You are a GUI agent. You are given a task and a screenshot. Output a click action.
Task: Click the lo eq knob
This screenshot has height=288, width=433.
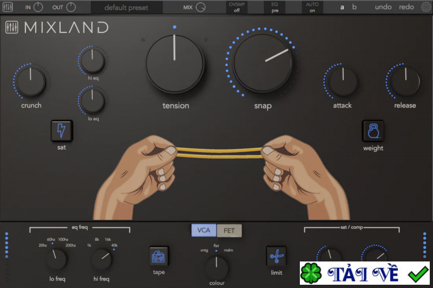[92, 101]
